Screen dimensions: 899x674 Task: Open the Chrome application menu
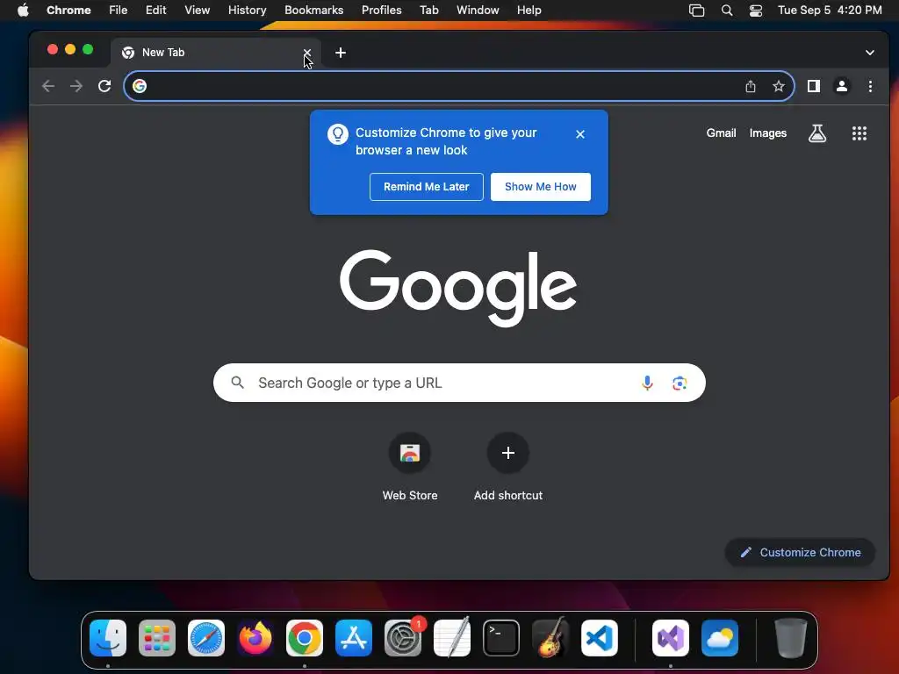[68, 11]
